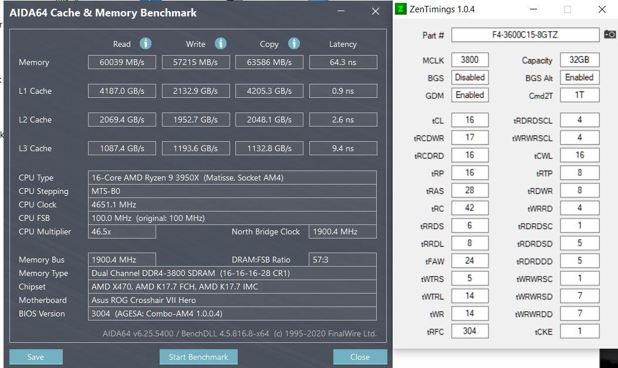This screenshot has height=368, width=618.
Task: Click the MCLK value 3800
Action: point(470,60)
